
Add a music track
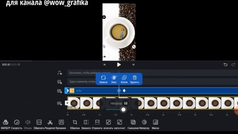coord(59,73)
